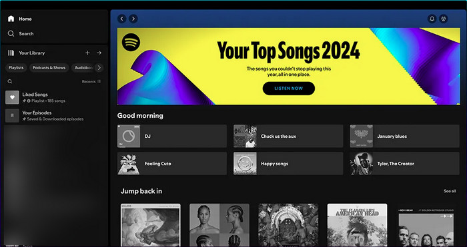This screenshot has width=467, height=247.
Task: See all in Jump back in
Action: 450,191
